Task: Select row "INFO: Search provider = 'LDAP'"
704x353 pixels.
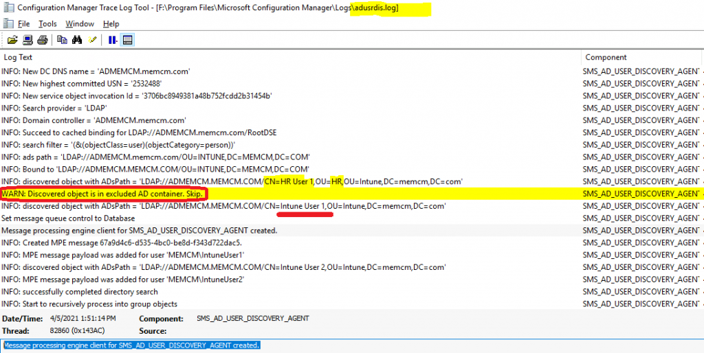Action: (352, 108)
